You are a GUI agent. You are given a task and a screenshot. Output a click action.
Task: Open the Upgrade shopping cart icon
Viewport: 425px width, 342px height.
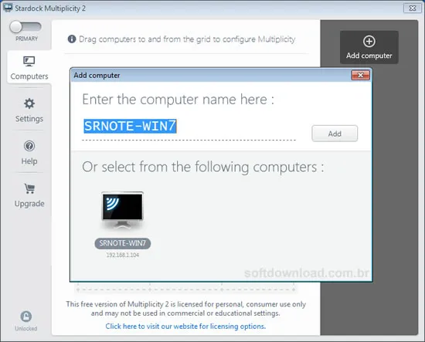pyautogui.click(x=29, y=188)
